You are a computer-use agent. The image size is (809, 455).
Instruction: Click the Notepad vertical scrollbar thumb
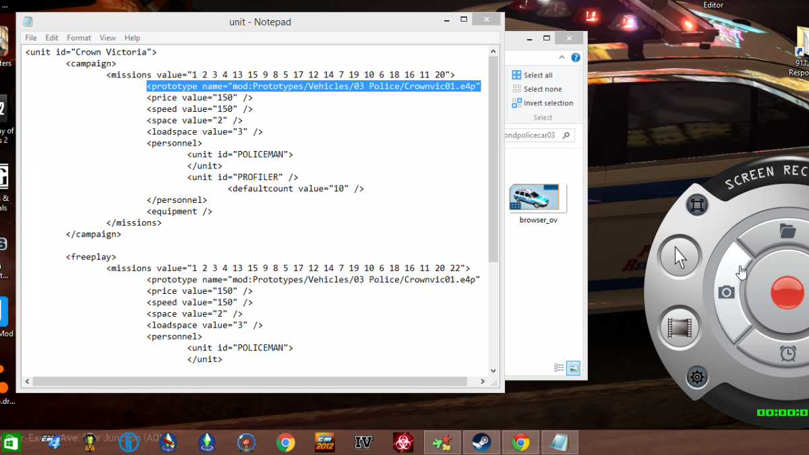pyautogui.click(x=493, y=160)
